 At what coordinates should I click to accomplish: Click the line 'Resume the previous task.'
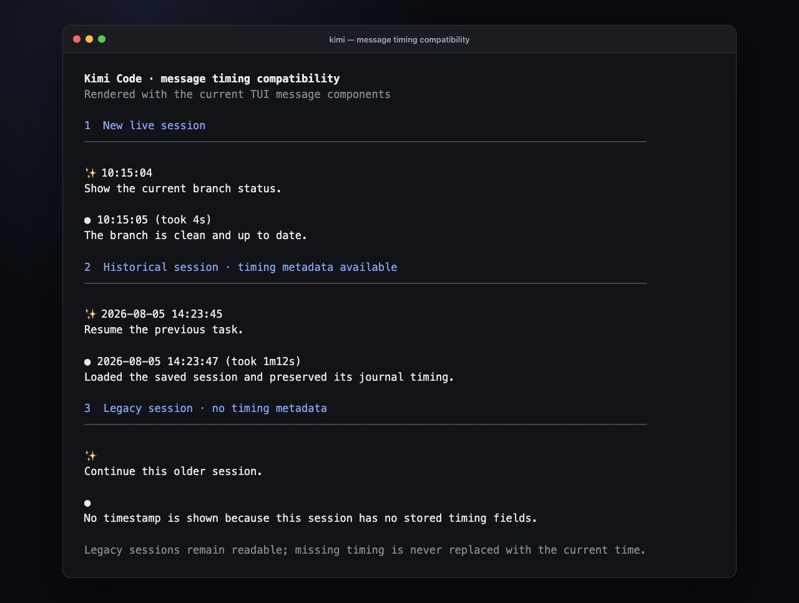pyautogui.click(x=164, y=330)
